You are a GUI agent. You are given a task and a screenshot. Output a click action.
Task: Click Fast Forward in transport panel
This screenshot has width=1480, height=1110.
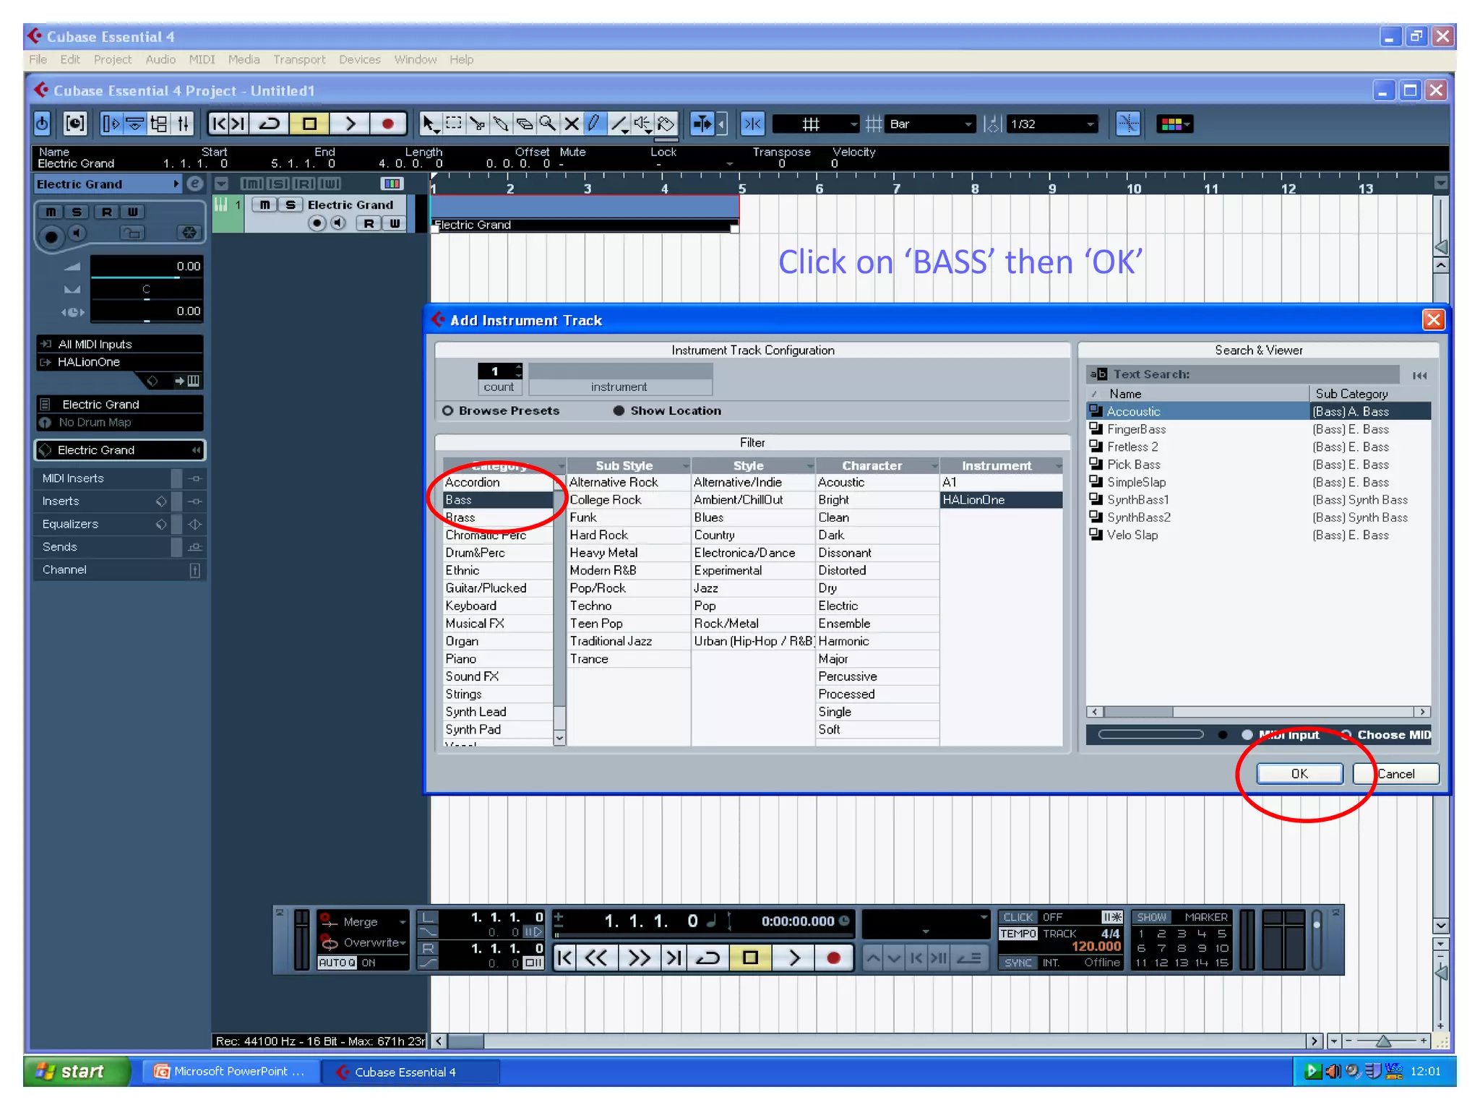click(x=639, y=958)
